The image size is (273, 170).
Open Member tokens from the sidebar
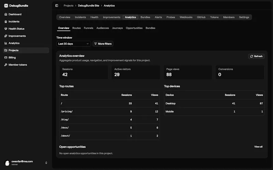point(26,65)
